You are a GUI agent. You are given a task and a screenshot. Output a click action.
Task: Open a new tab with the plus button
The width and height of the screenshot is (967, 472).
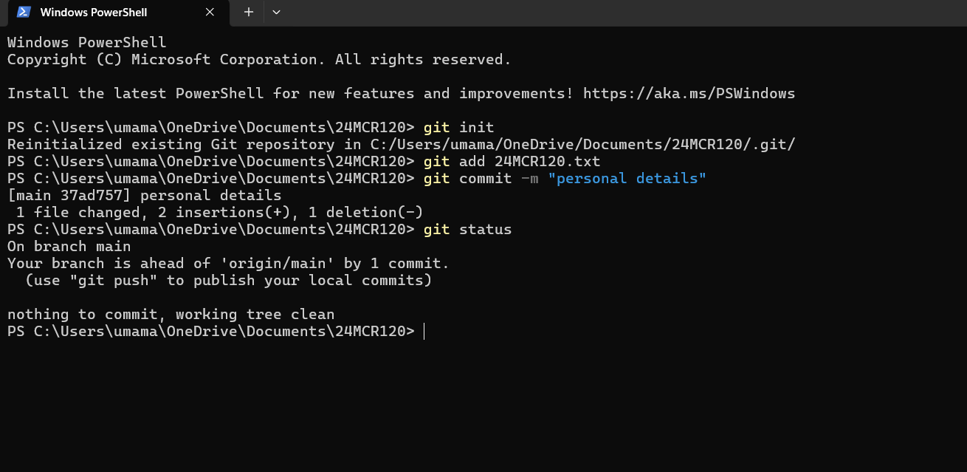pos(249,12)
